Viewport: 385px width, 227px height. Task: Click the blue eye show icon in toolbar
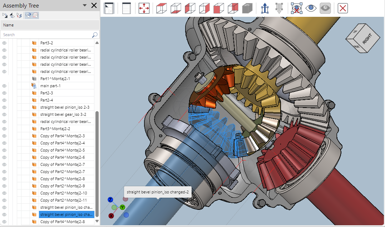pos(311,8)
